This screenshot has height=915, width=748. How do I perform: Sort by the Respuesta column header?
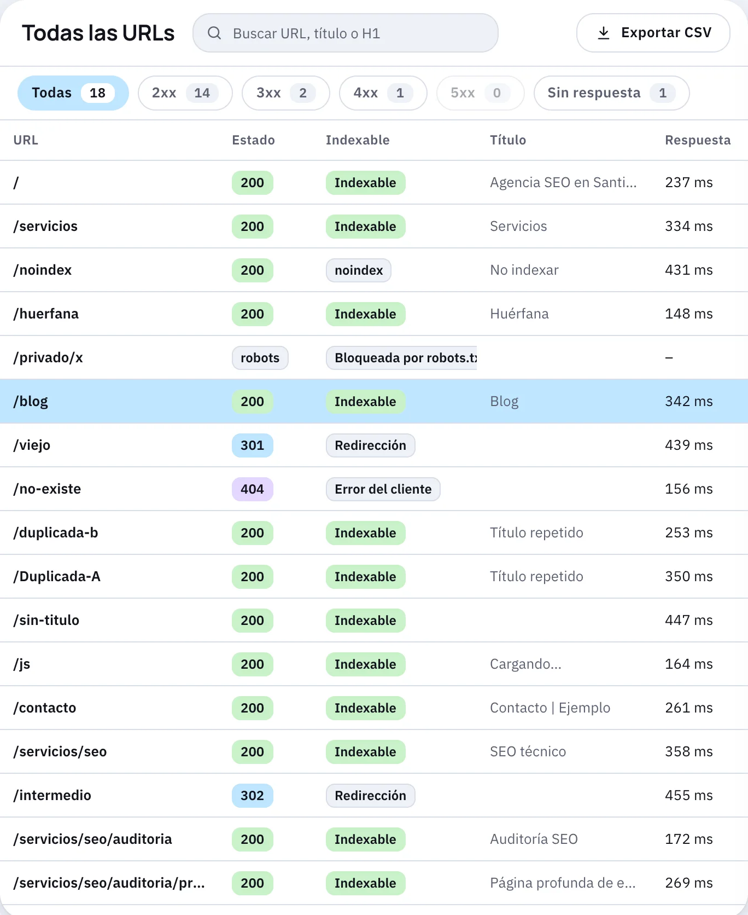click(698, 140)
